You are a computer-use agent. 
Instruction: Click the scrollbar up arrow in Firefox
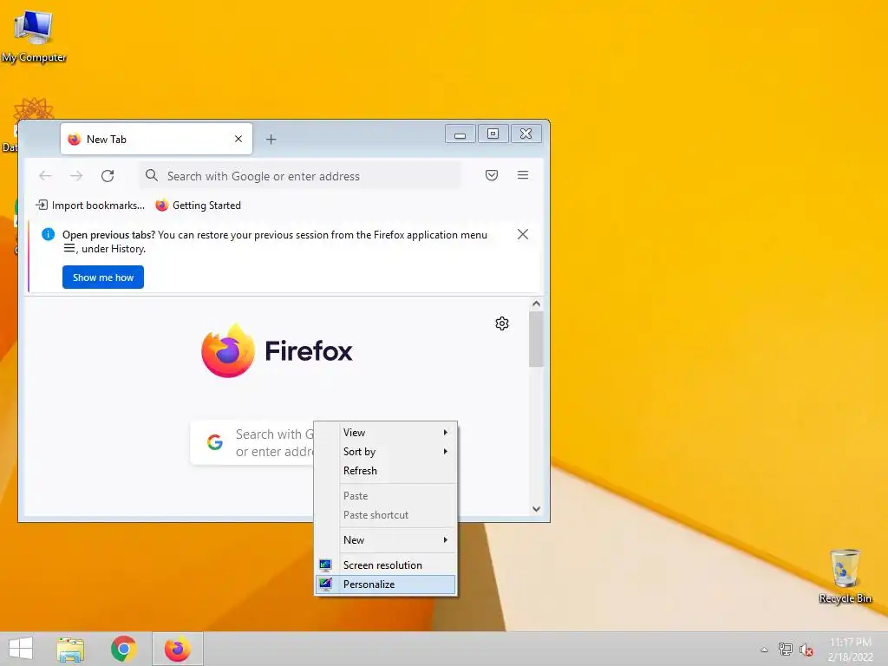[536, 304]
